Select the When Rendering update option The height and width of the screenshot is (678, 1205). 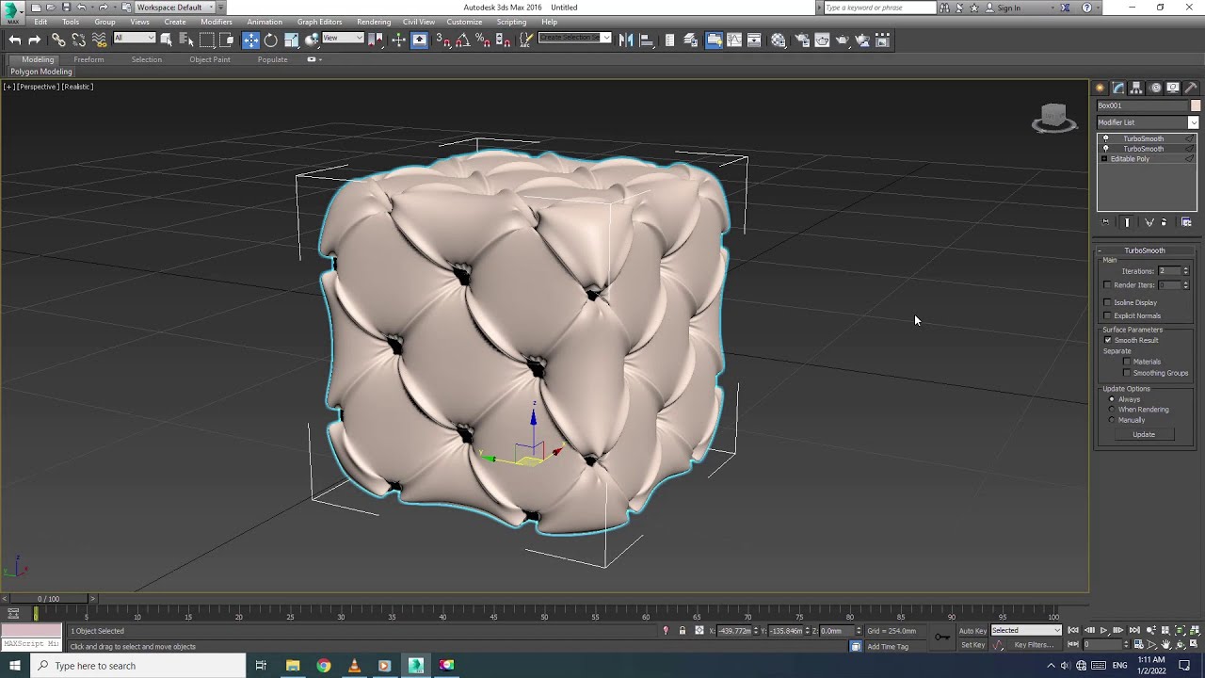1112,410
